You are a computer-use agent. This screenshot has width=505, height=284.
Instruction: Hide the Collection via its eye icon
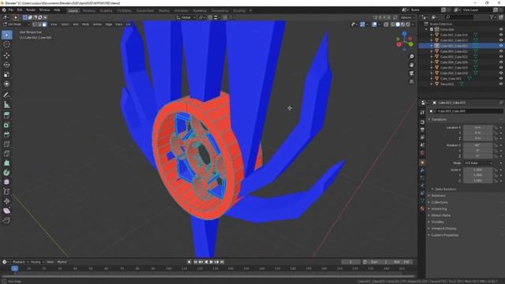[501, 29]
